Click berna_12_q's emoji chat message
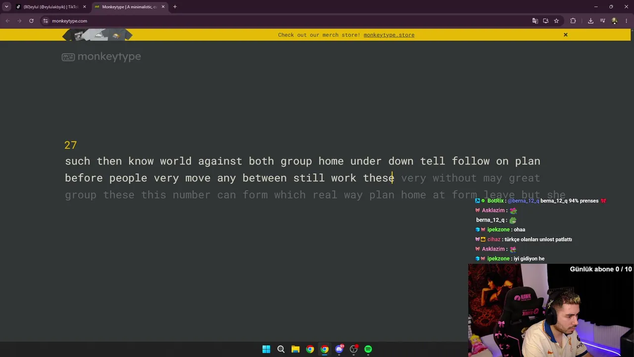The height and width of the screenshot is (357, 634). pyautogui.click(x=496, y=220)
